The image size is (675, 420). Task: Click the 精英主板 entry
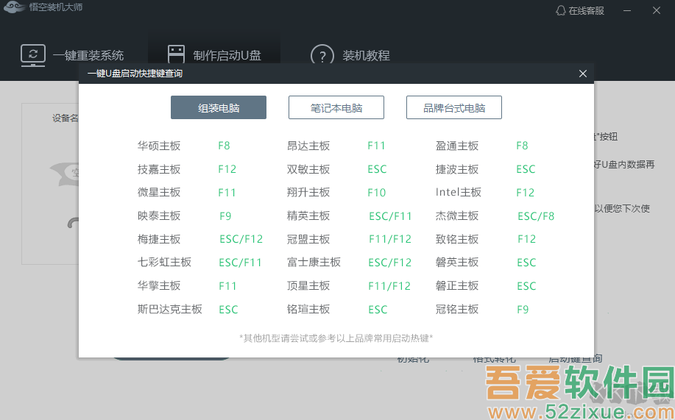[x=308, y=216]
